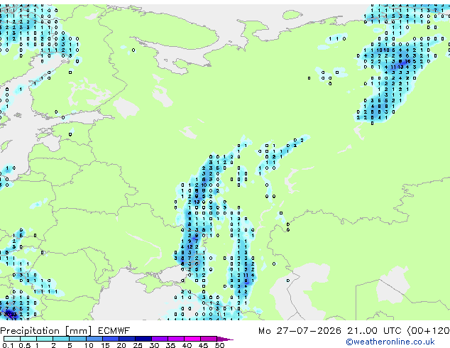
Task: Click the 45–50 mm legend swatch
Action: click(209, 339)
